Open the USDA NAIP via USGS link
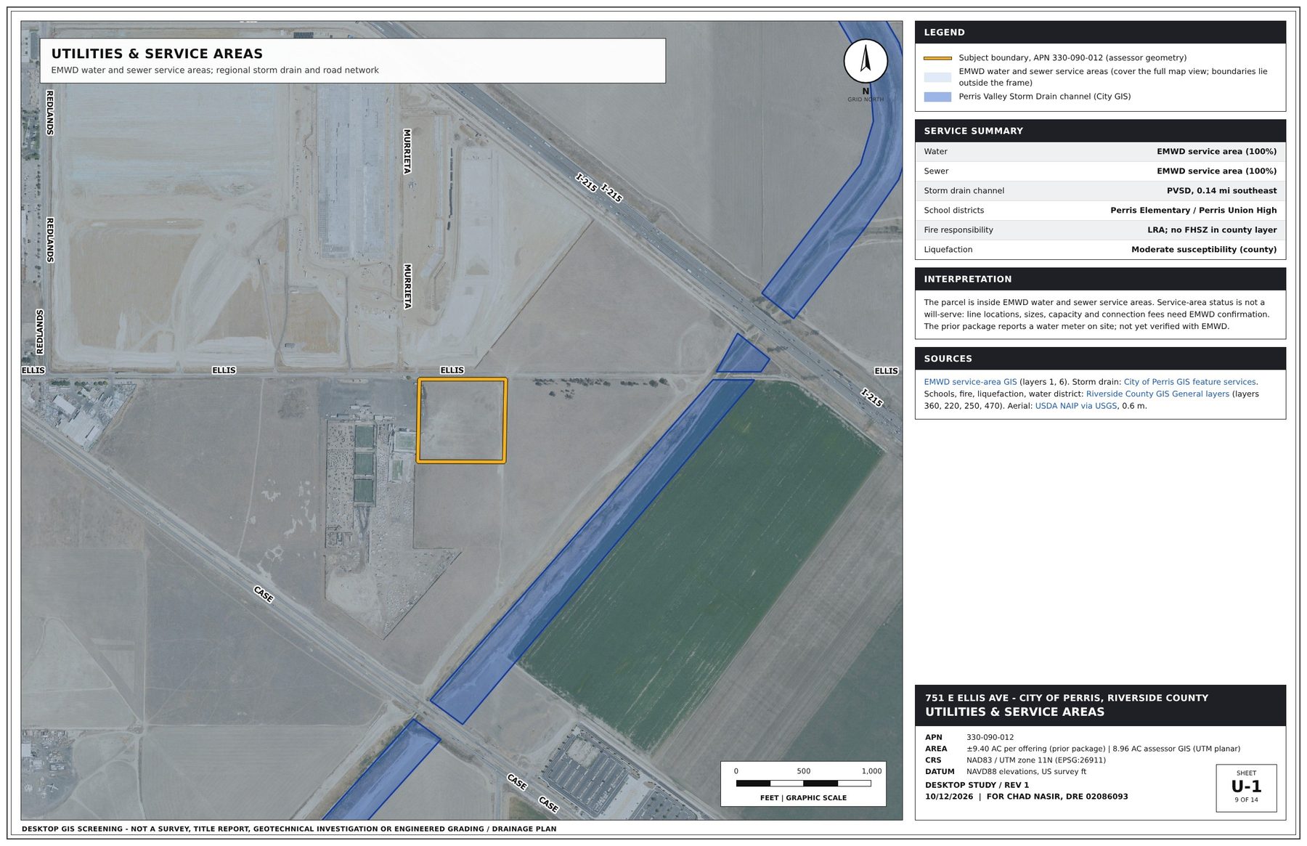Viewport: 1307px width, 846px height. pos(1075,406)
